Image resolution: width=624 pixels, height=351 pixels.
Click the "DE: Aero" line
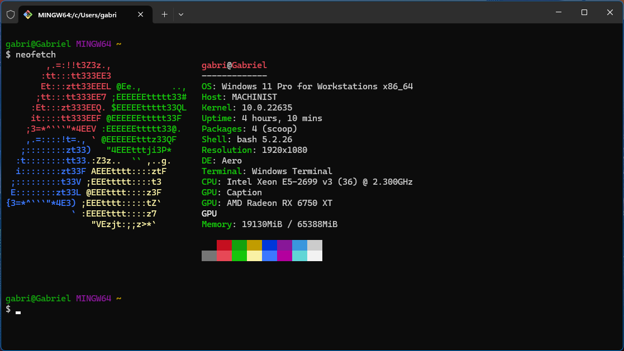222,161
